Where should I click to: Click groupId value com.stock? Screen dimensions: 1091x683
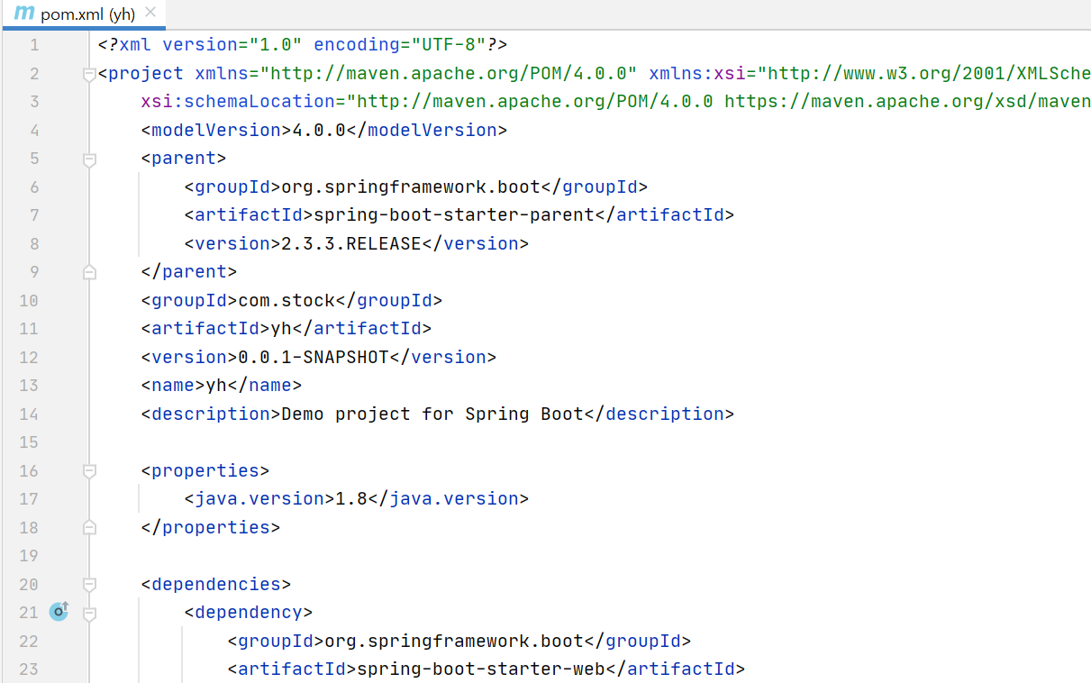click(286, 300)
